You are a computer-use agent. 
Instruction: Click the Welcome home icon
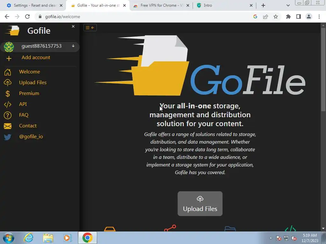click(8, 72)
